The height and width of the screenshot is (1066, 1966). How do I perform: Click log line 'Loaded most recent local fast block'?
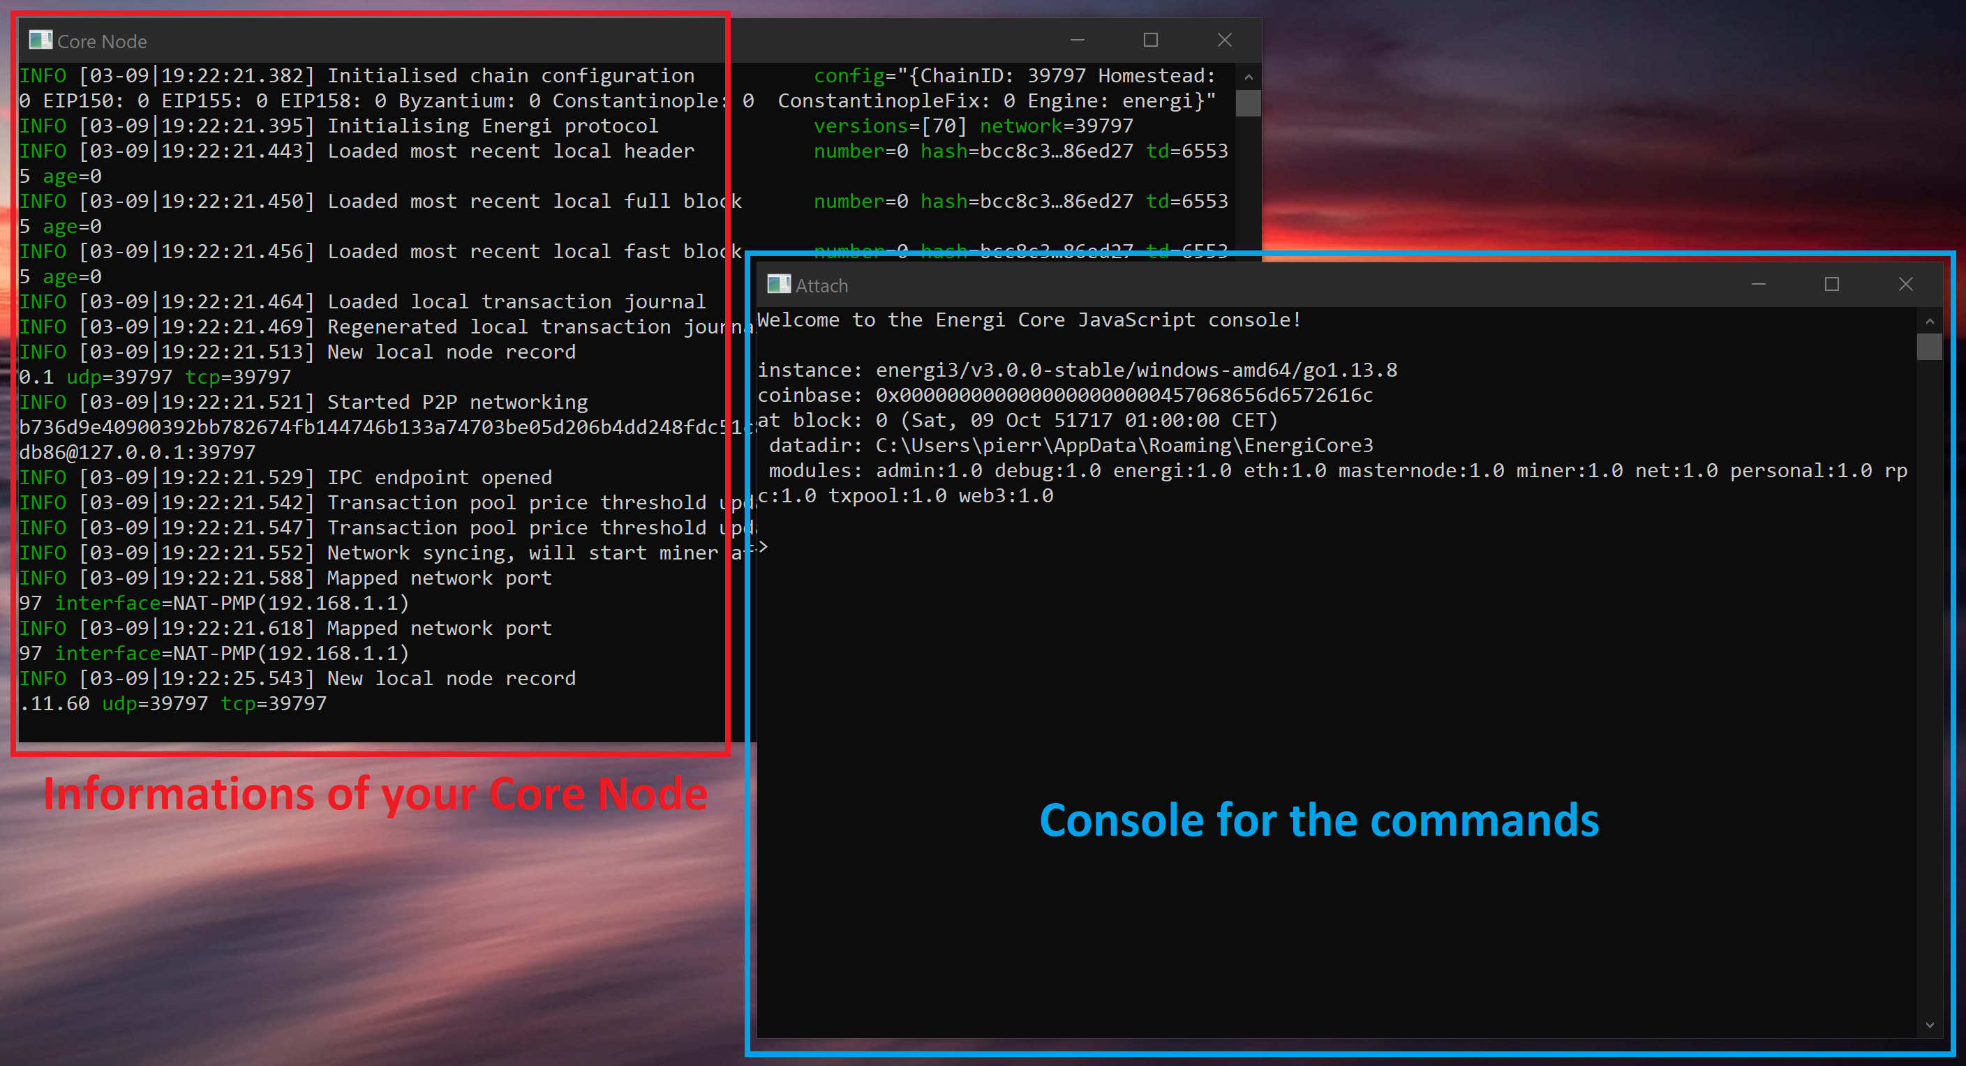(534, 252)
